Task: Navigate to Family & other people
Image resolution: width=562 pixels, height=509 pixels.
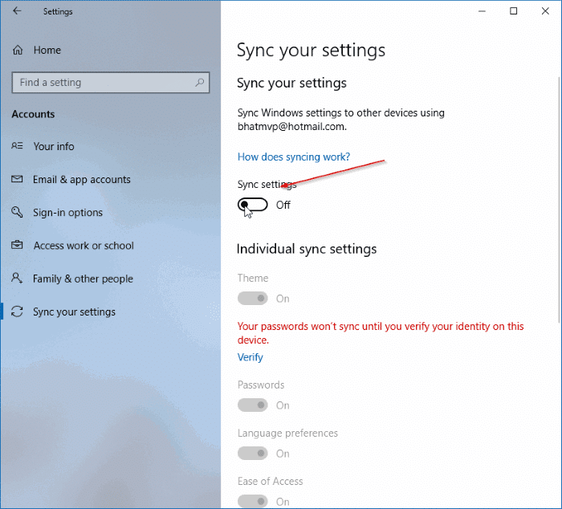Action: point(83,279)
